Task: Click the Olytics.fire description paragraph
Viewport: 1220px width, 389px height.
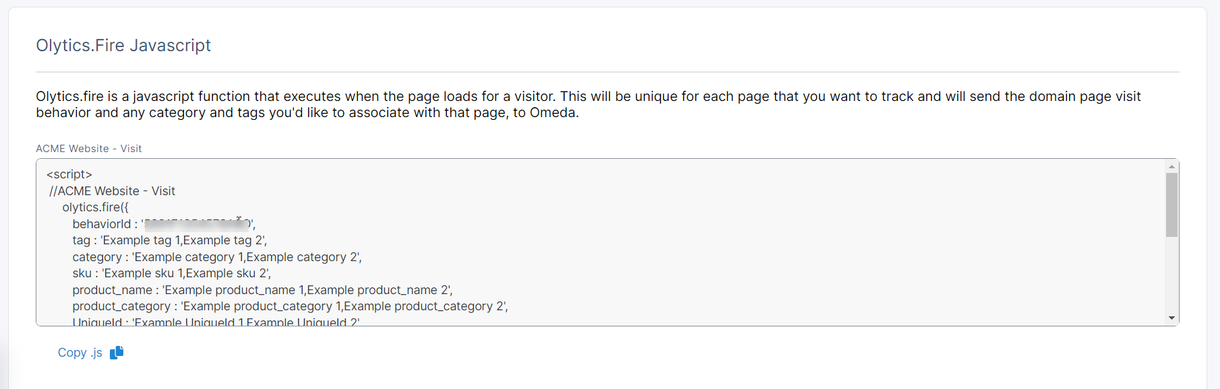Action: point(588,104)
